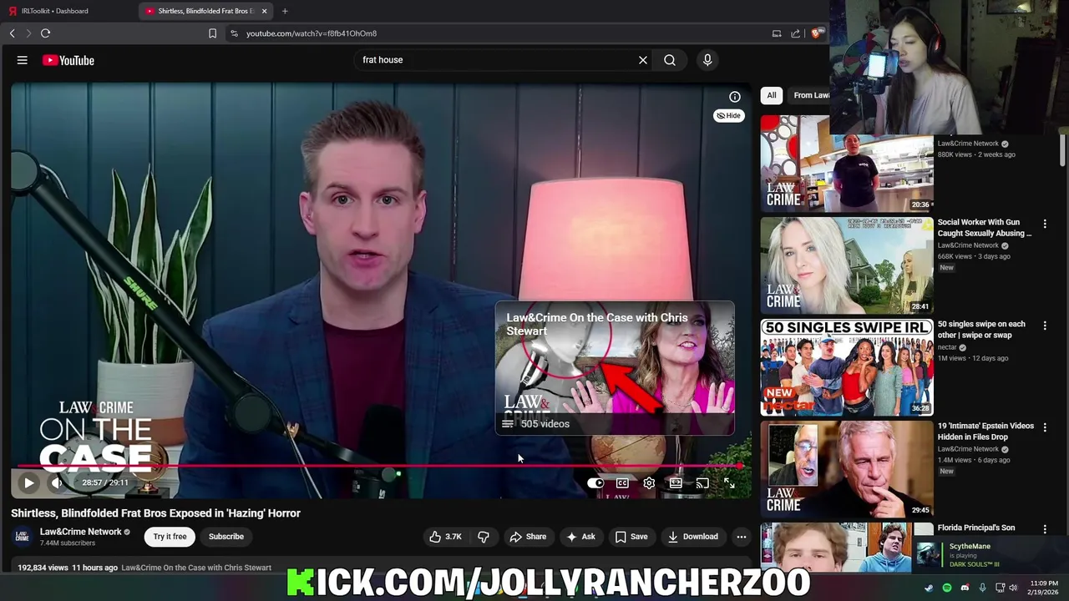The width and height of the screenshot is (1069, 601).
Task: Open the nectar channel link
Action: [x=947, y=347]
